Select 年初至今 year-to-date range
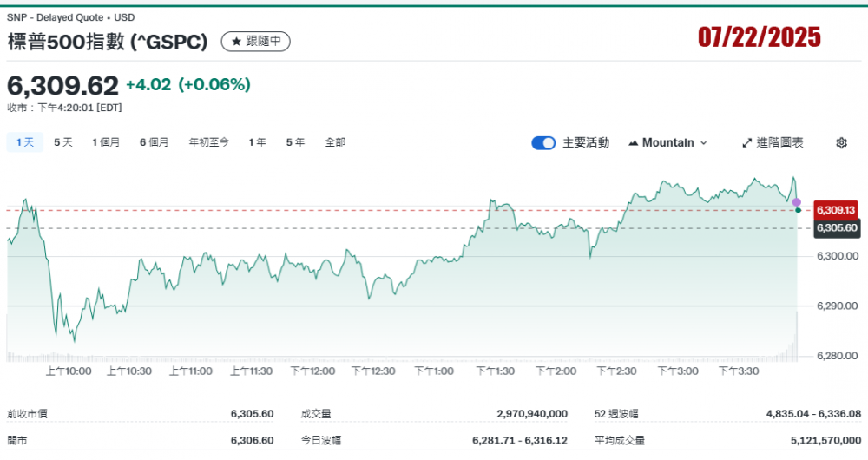The height and width of the screenshot is (460, 868). 208,142
